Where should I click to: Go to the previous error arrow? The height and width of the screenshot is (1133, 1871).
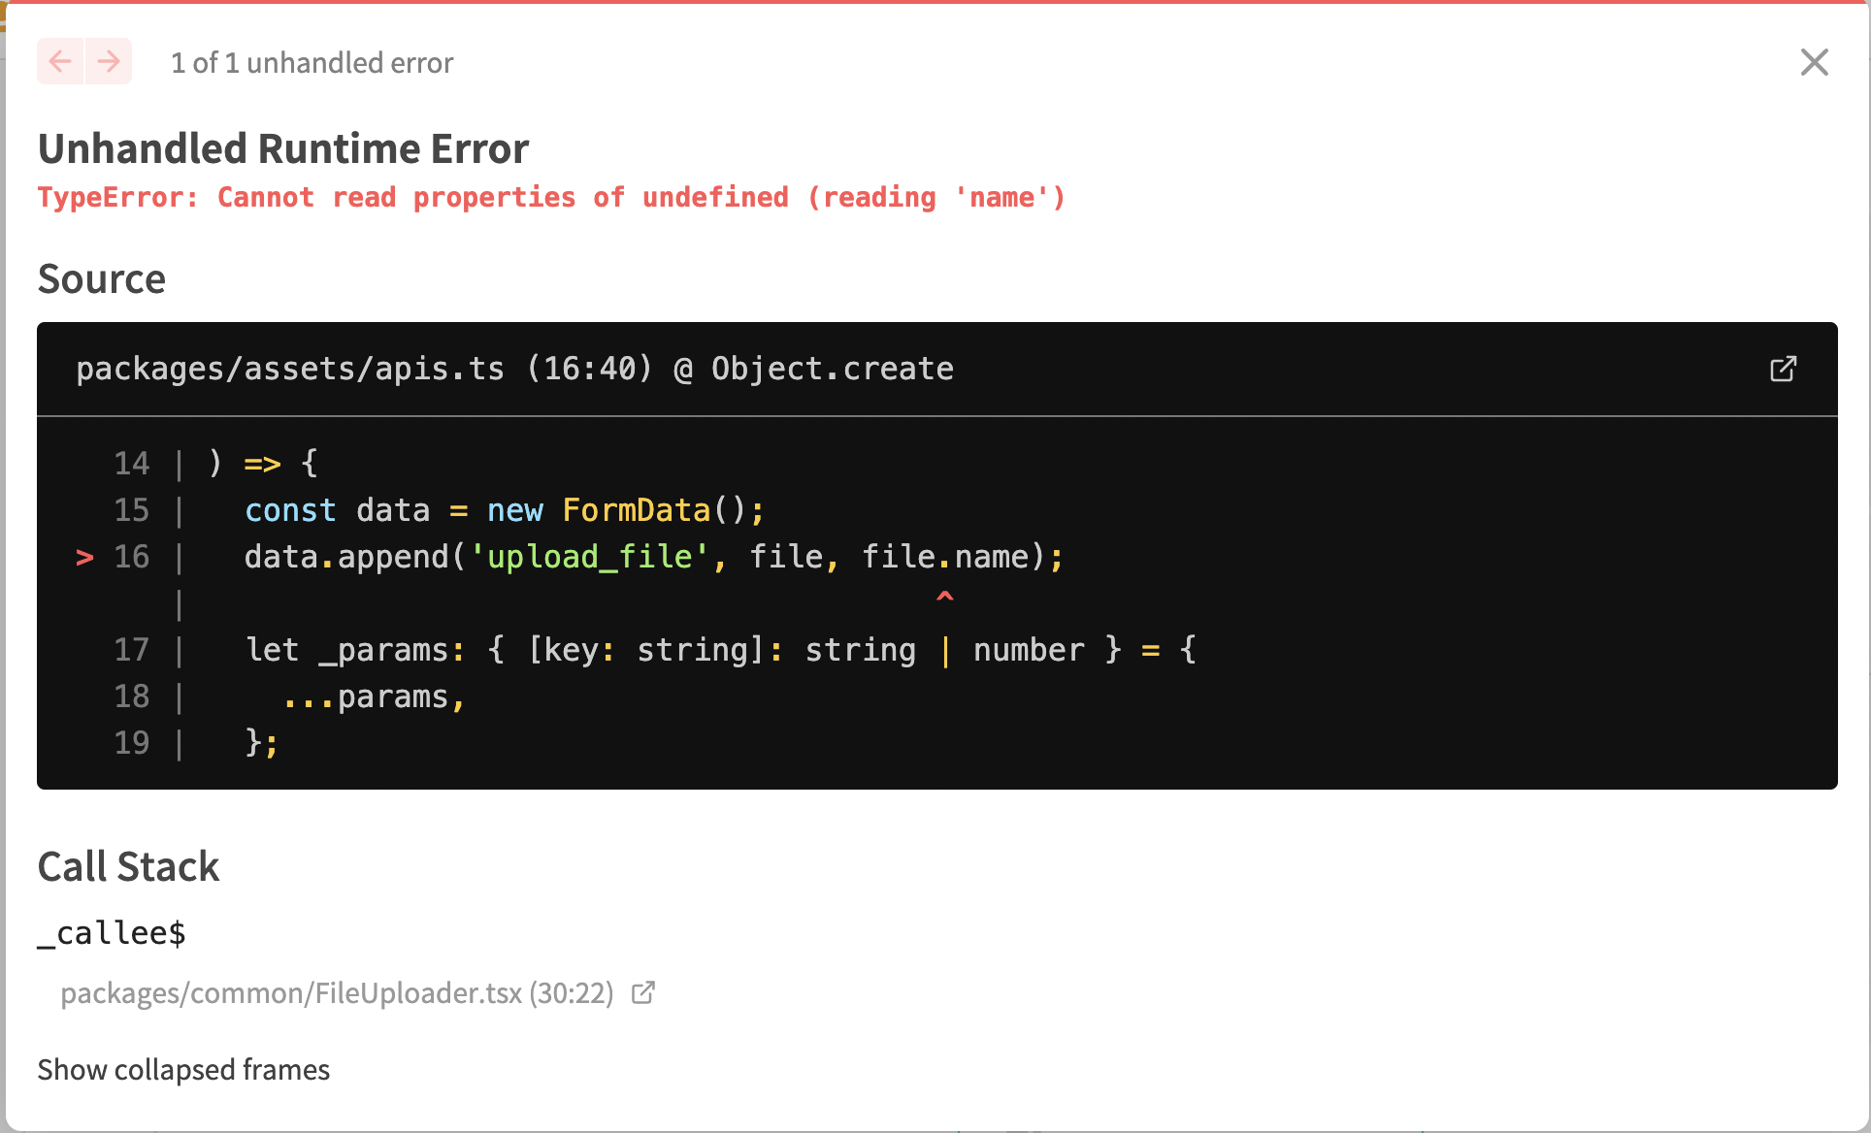click(x=60, y=62)
